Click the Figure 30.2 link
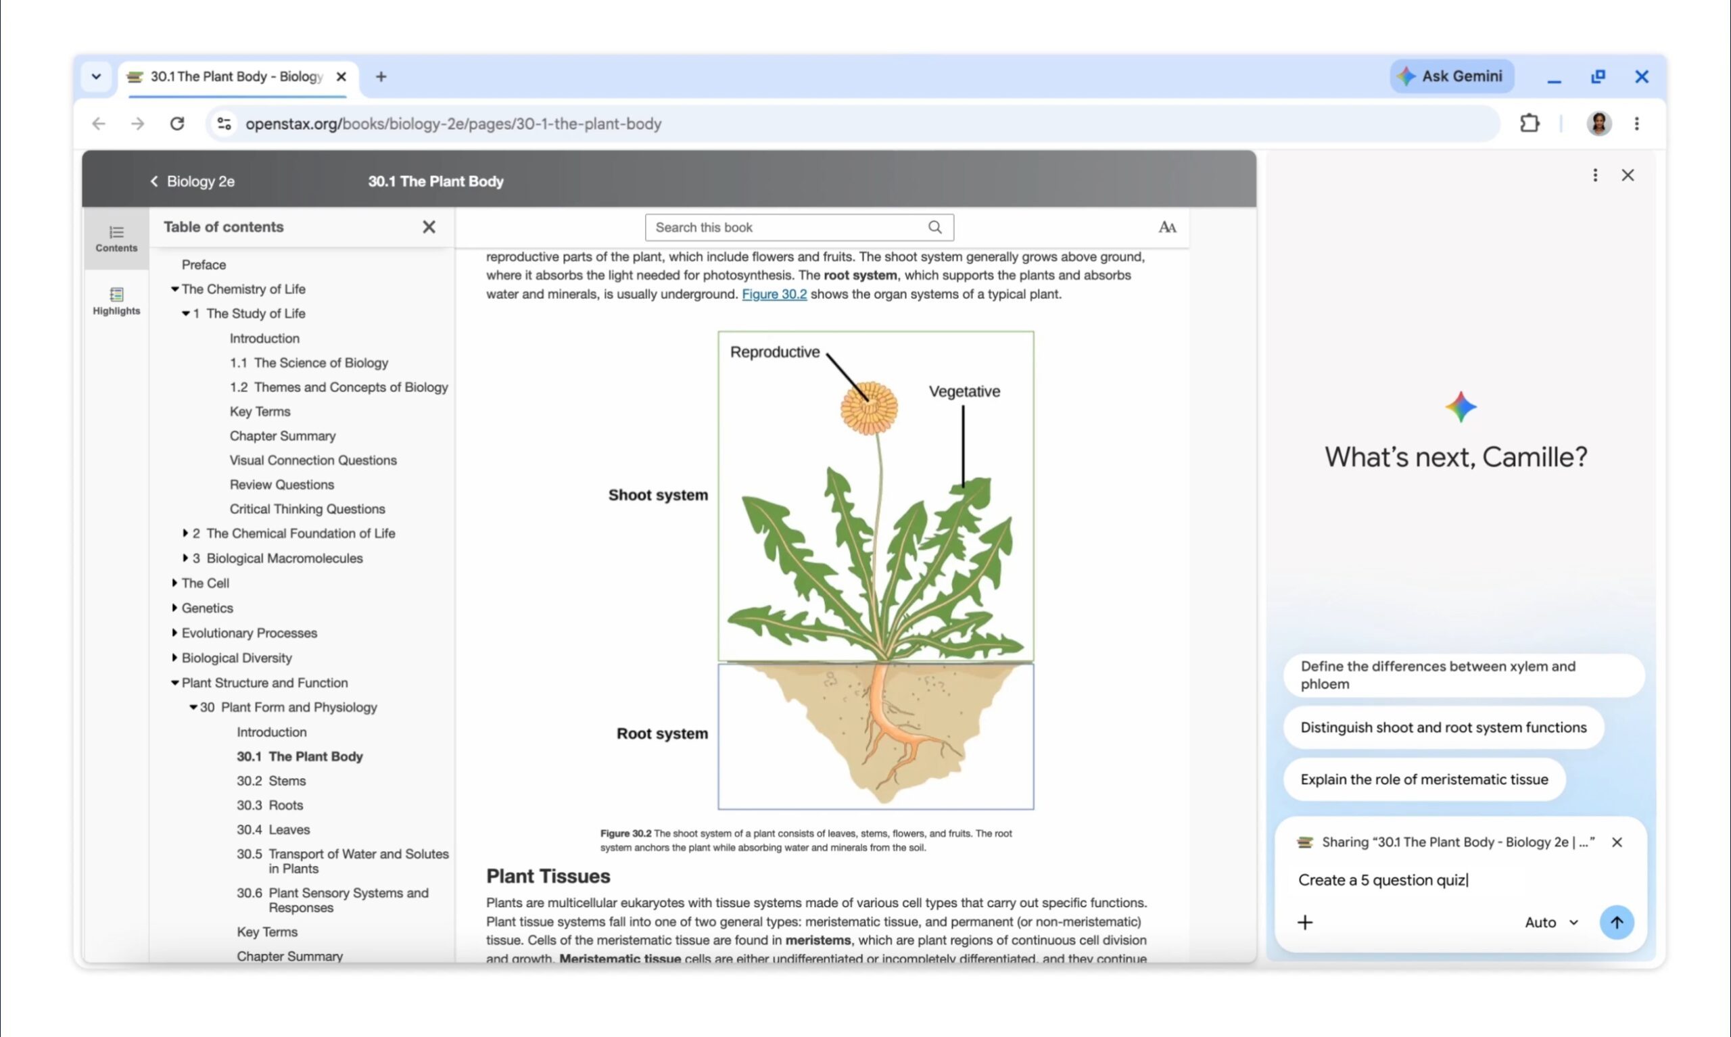This screenshot has width=1731, height=1037. [774, 294]
